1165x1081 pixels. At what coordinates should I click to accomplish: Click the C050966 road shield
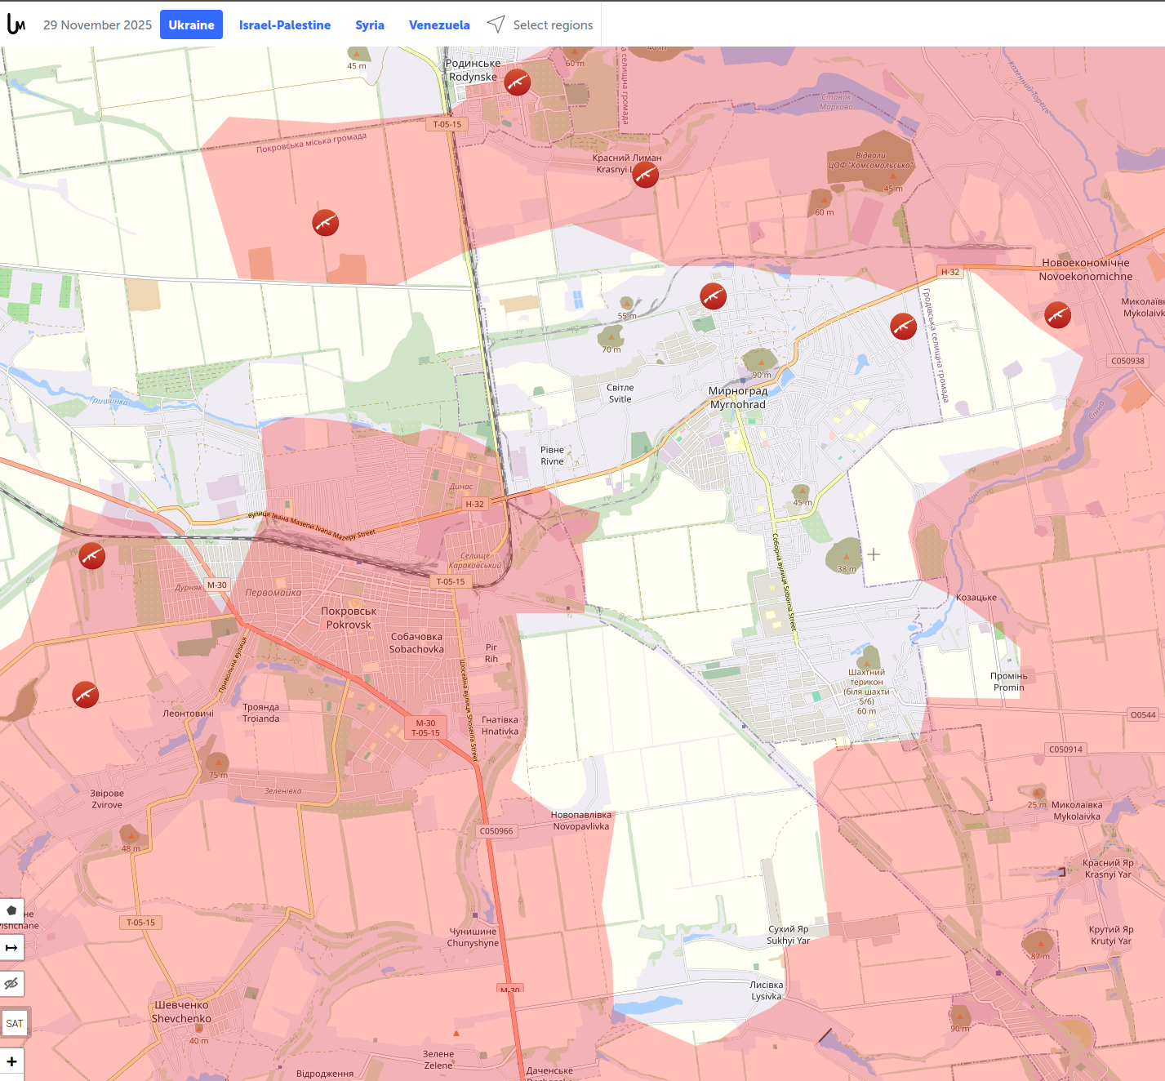coord(496,831)
